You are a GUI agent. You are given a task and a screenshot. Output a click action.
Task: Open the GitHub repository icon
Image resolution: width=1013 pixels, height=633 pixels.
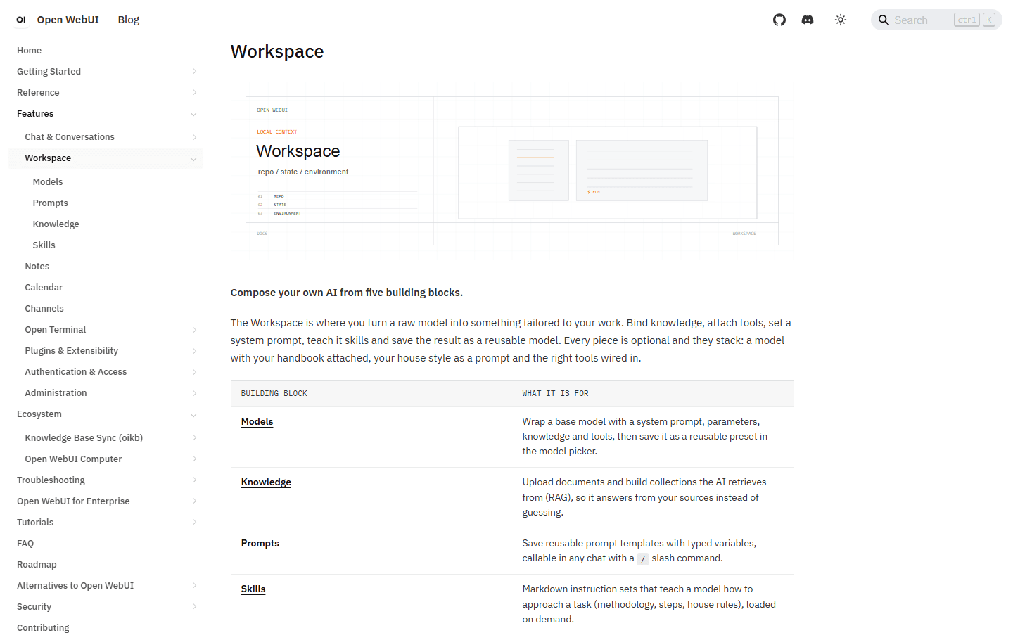(x=779, y=20)
